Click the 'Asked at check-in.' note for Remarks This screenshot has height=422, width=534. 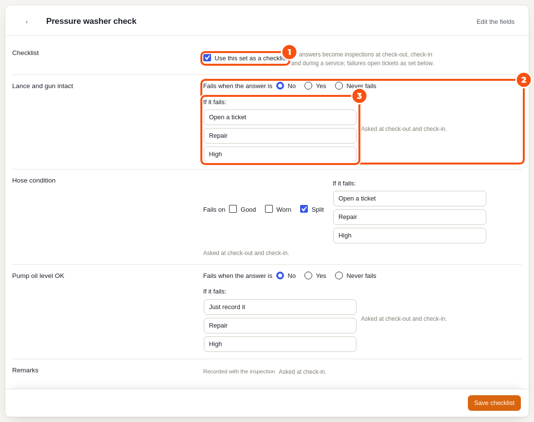303,372
